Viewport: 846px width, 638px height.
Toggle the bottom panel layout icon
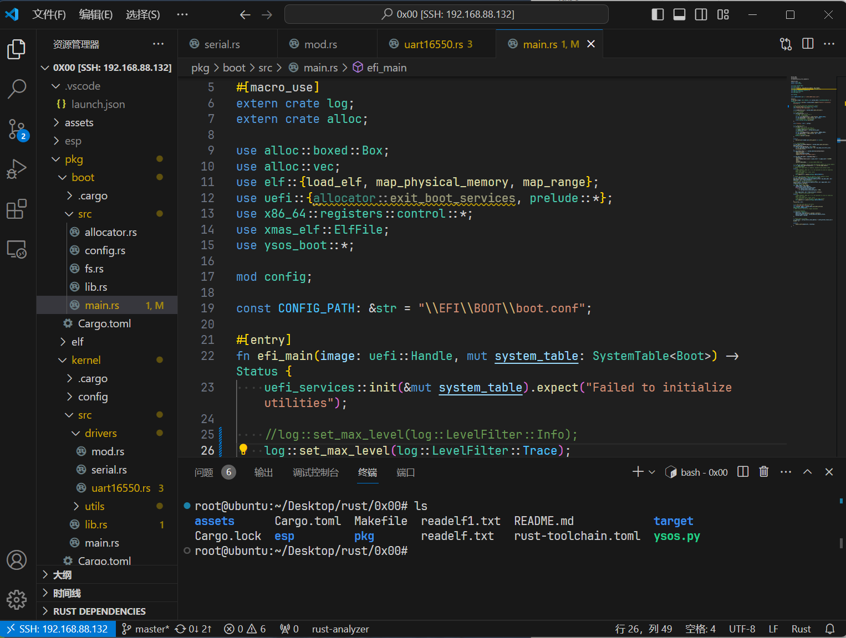[x=679, y=14]
